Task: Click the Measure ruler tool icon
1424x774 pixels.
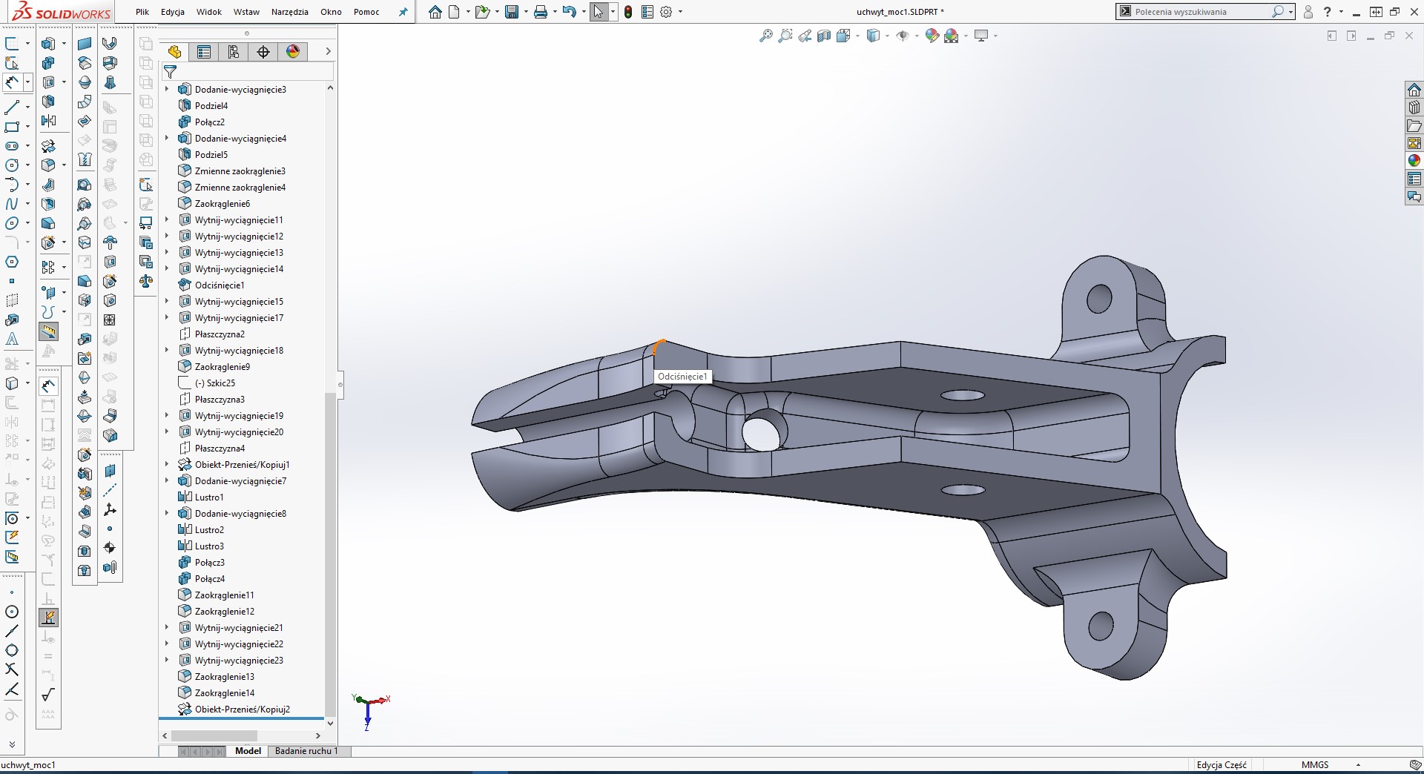Action: pos(48,331)
